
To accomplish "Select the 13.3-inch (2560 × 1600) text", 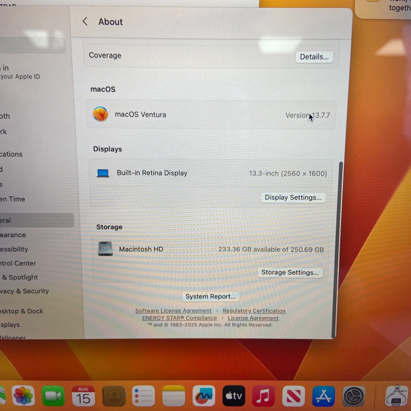I will (x=288, y=174).
